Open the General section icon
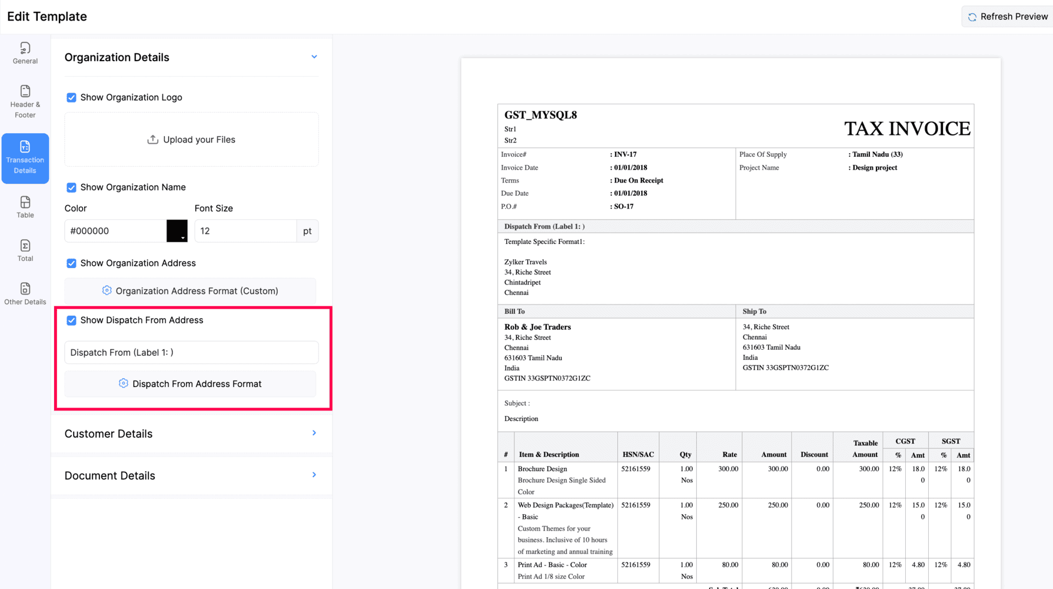Screen dimensions: 1053x589 tap(25, 48)
